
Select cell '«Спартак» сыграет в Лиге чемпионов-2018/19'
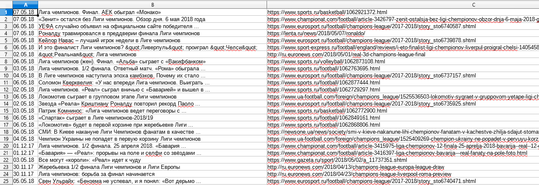coord(152,118)
